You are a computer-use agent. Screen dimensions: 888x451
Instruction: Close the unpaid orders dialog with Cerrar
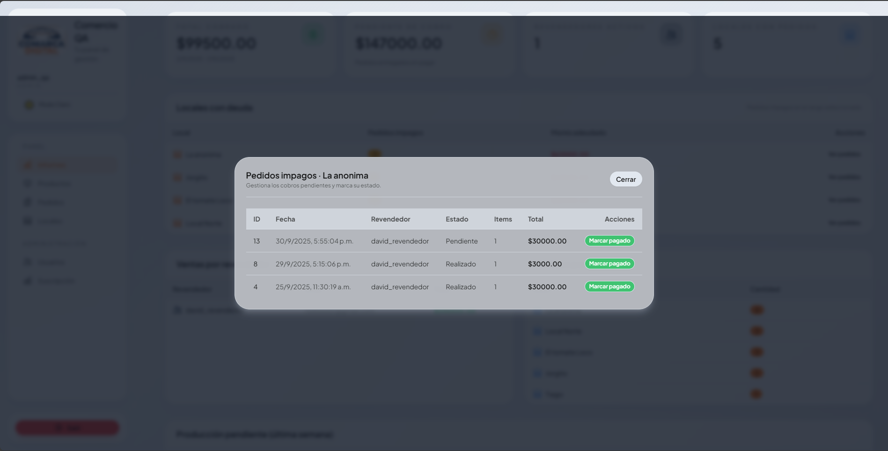[x=625, y=179]
